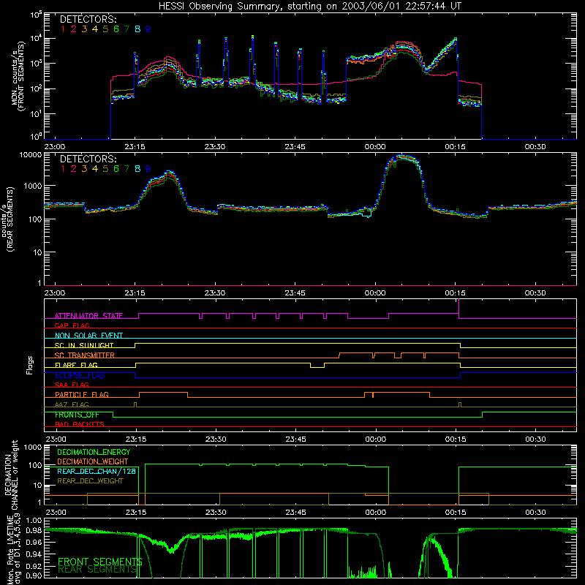
Task: Click 00:30 tick label under rear segments plot
Action: pyautogui.click(x=535, y=293)
